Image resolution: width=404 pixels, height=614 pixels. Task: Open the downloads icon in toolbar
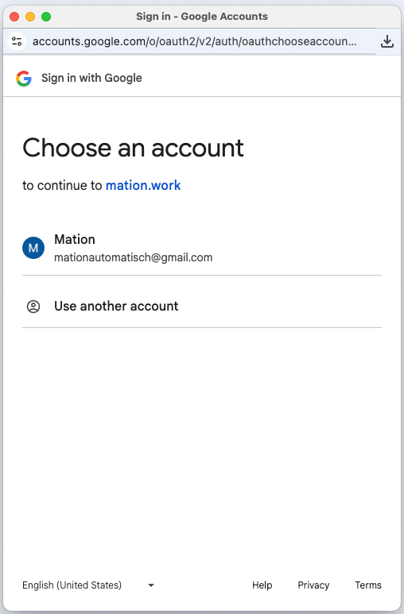(x=387, y=41)
